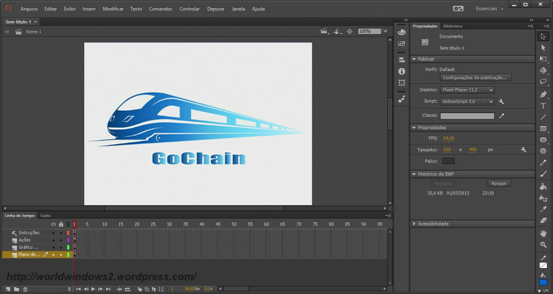Toggle lock on Ações layer
Viewport: 553px width, 294px height.
point(61,240)
